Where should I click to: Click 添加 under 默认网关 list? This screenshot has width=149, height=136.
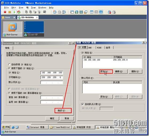pyautogui.click(x=106, y=97)
